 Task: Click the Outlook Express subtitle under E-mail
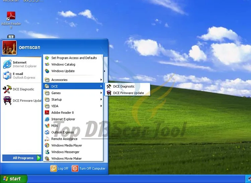24,77
